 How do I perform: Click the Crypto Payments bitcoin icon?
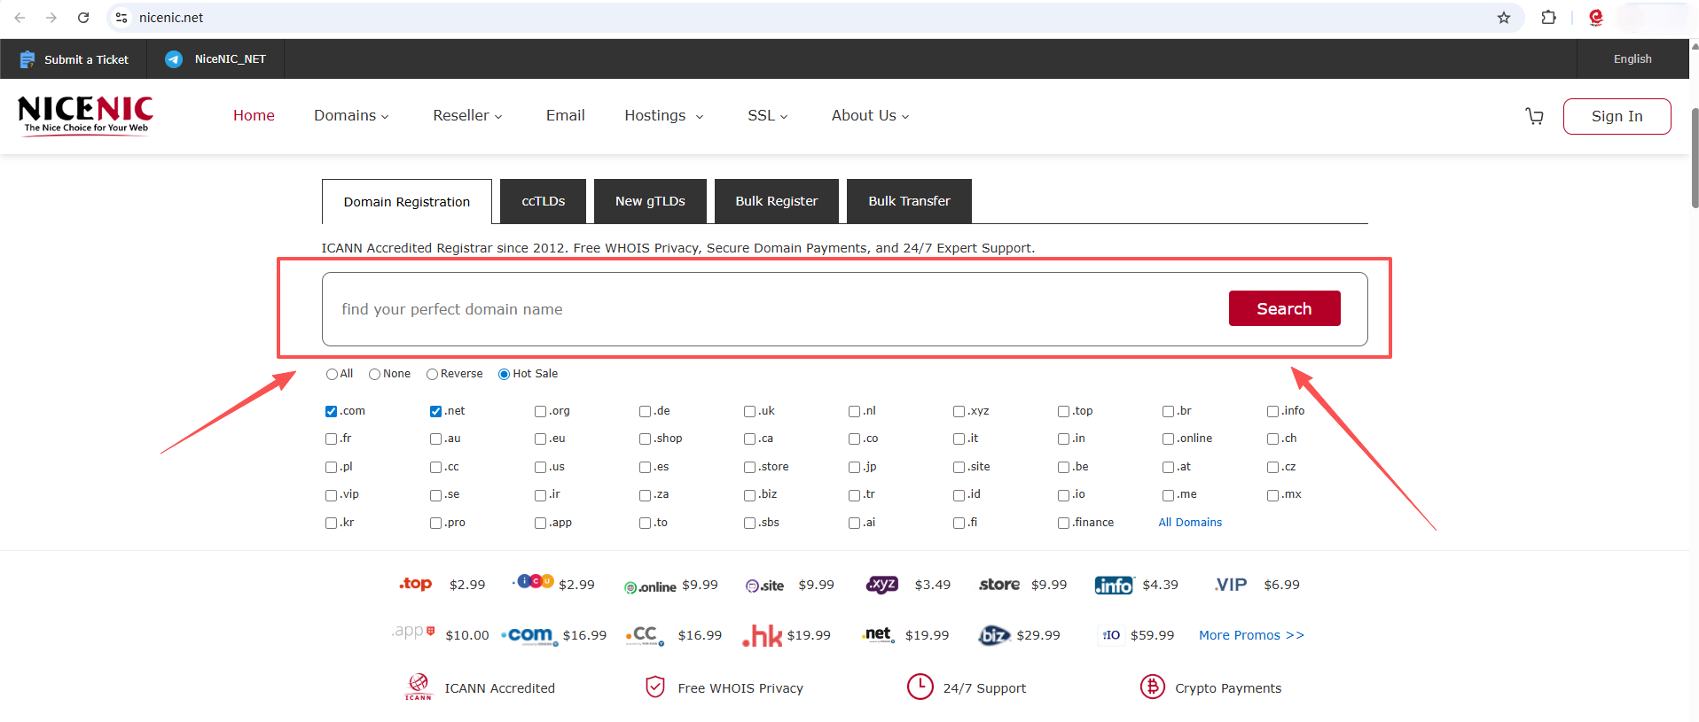point(1153,687)
